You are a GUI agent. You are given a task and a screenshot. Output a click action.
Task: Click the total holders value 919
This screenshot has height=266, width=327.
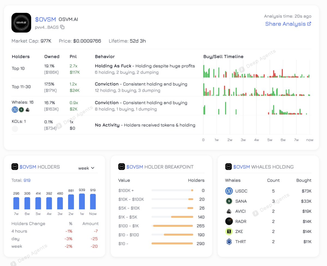point(27,180)
